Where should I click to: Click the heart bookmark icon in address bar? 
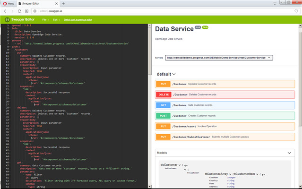[x=296, y=10]
